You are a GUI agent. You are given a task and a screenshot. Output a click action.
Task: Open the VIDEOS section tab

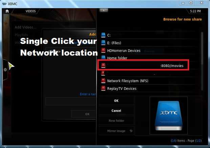point(31,11)
